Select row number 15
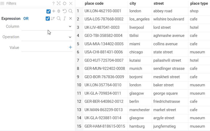Image resolution: width=210 pixels, height=131 pixels. (x=79, y=126)
